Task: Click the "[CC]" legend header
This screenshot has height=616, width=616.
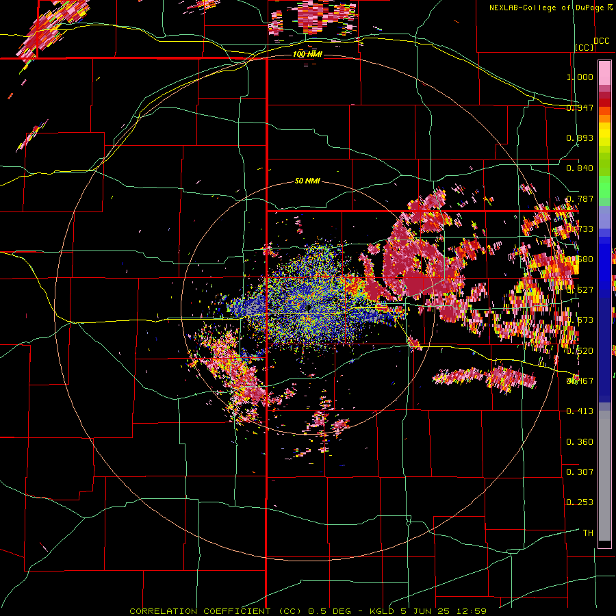Action: (585, 47)
